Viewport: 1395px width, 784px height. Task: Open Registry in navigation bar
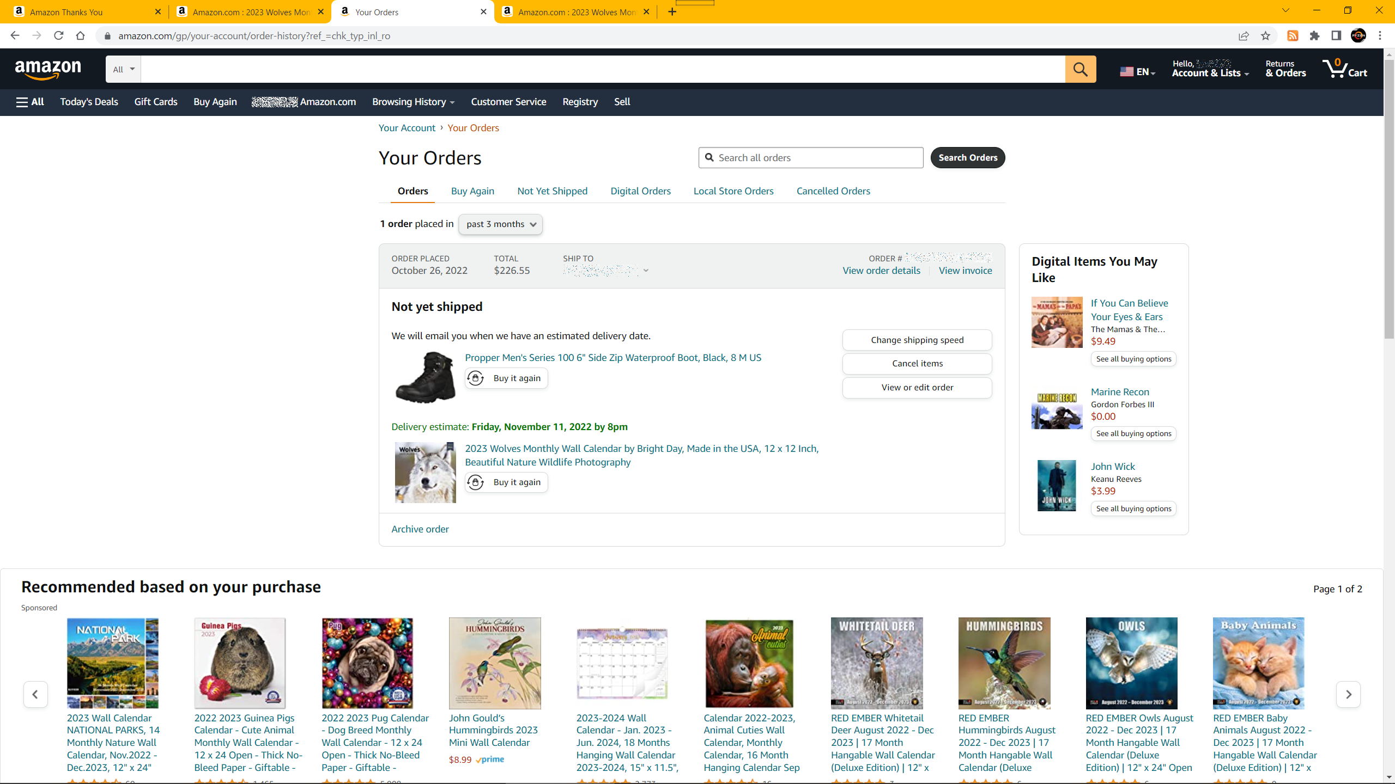(580, 102)
